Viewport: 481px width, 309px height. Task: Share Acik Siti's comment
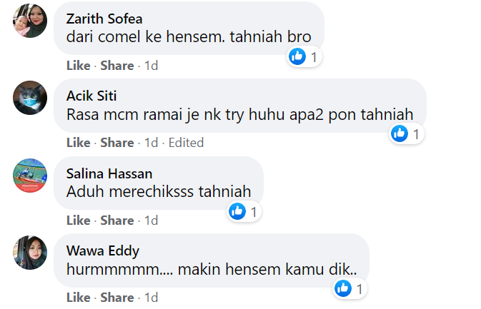point(116,143)
